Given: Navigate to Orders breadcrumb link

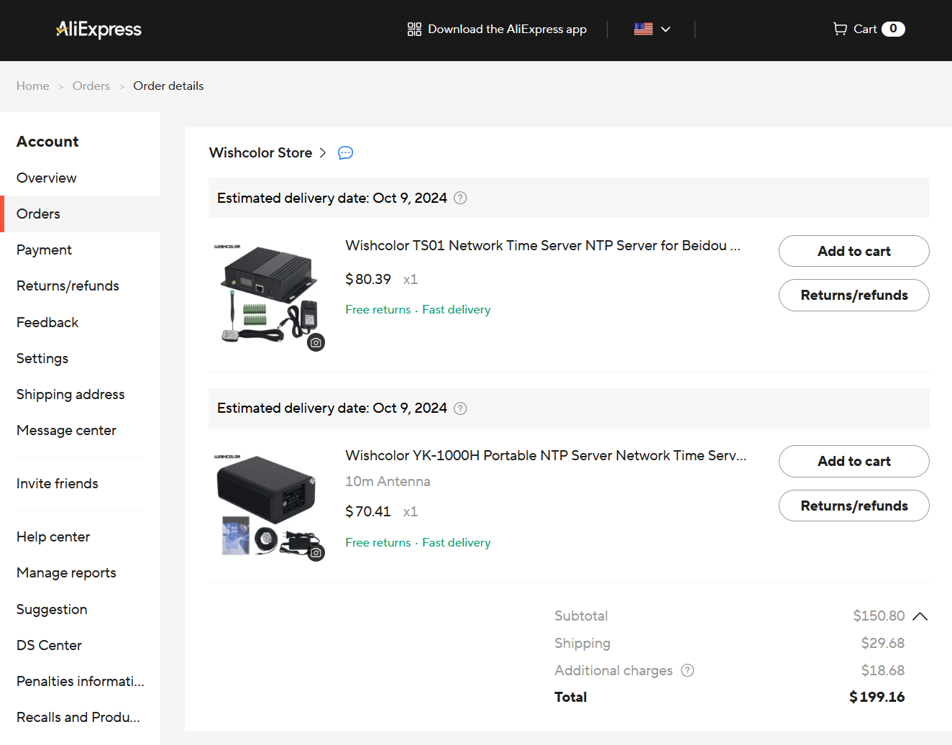Looking at the screenshot, I should click(91, 86).
